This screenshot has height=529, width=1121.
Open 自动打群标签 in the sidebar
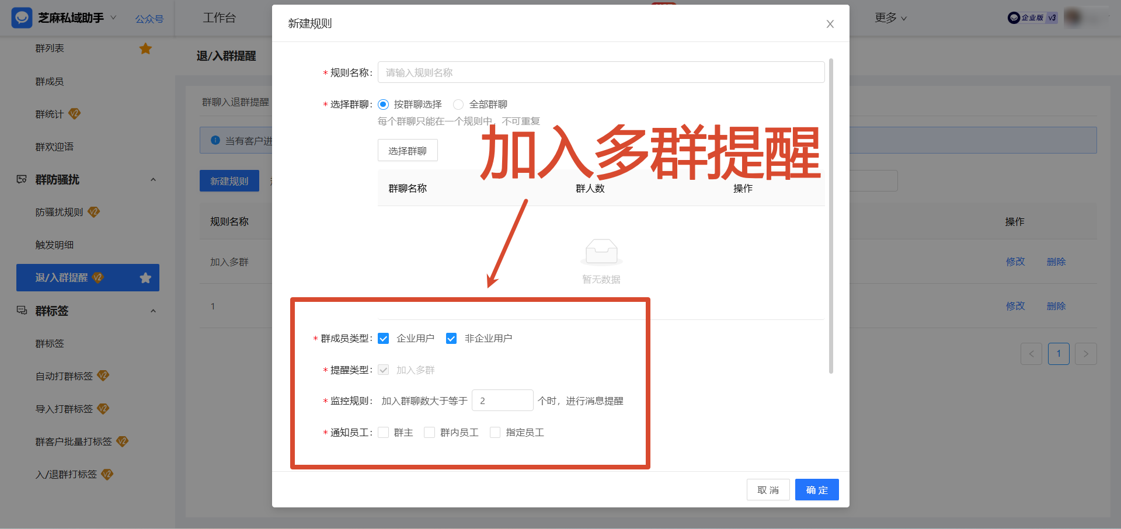[x=64, y=377]
